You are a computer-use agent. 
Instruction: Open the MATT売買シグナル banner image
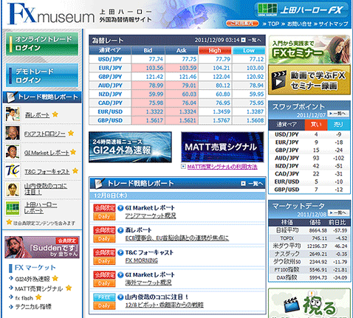coord(222,147)
